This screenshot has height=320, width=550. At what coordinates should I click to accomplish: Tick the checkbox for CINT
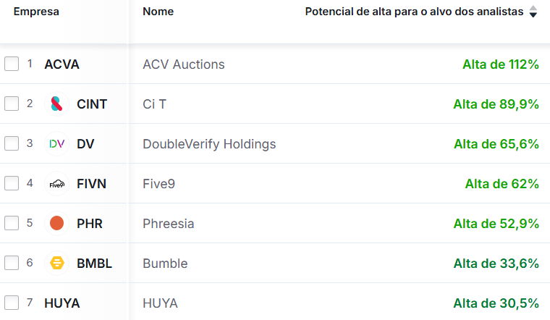click(x=12, y=104)
